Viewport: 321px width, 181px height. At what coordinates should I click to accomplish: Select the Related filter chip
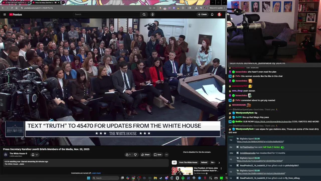204,162
